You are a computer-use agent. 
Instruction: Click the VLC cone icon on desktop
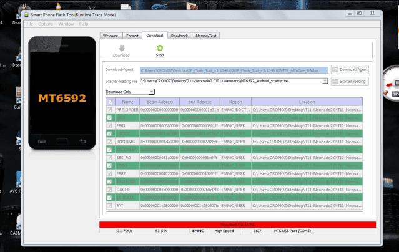coord(58,6)
